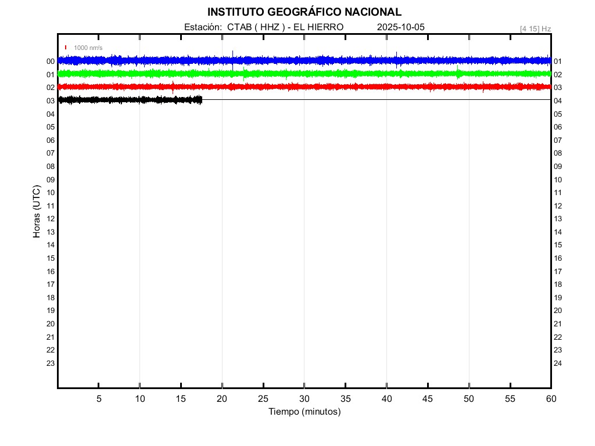Click the 30 minute tick label
Viewport: 595px width, 446px height.
click(304, 399)
